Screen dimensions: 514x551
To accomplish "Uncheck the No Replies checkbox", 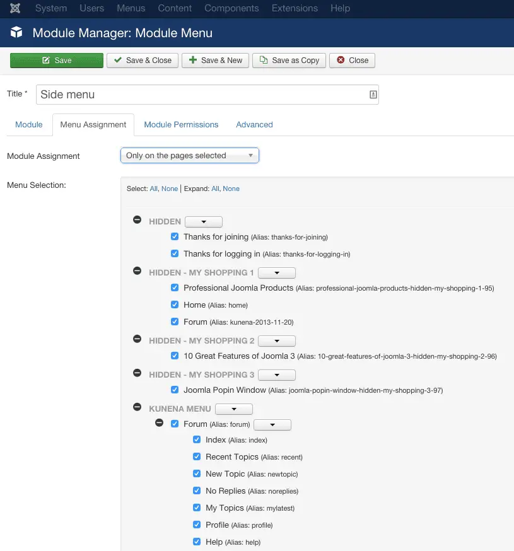I will tap(197, 490).
